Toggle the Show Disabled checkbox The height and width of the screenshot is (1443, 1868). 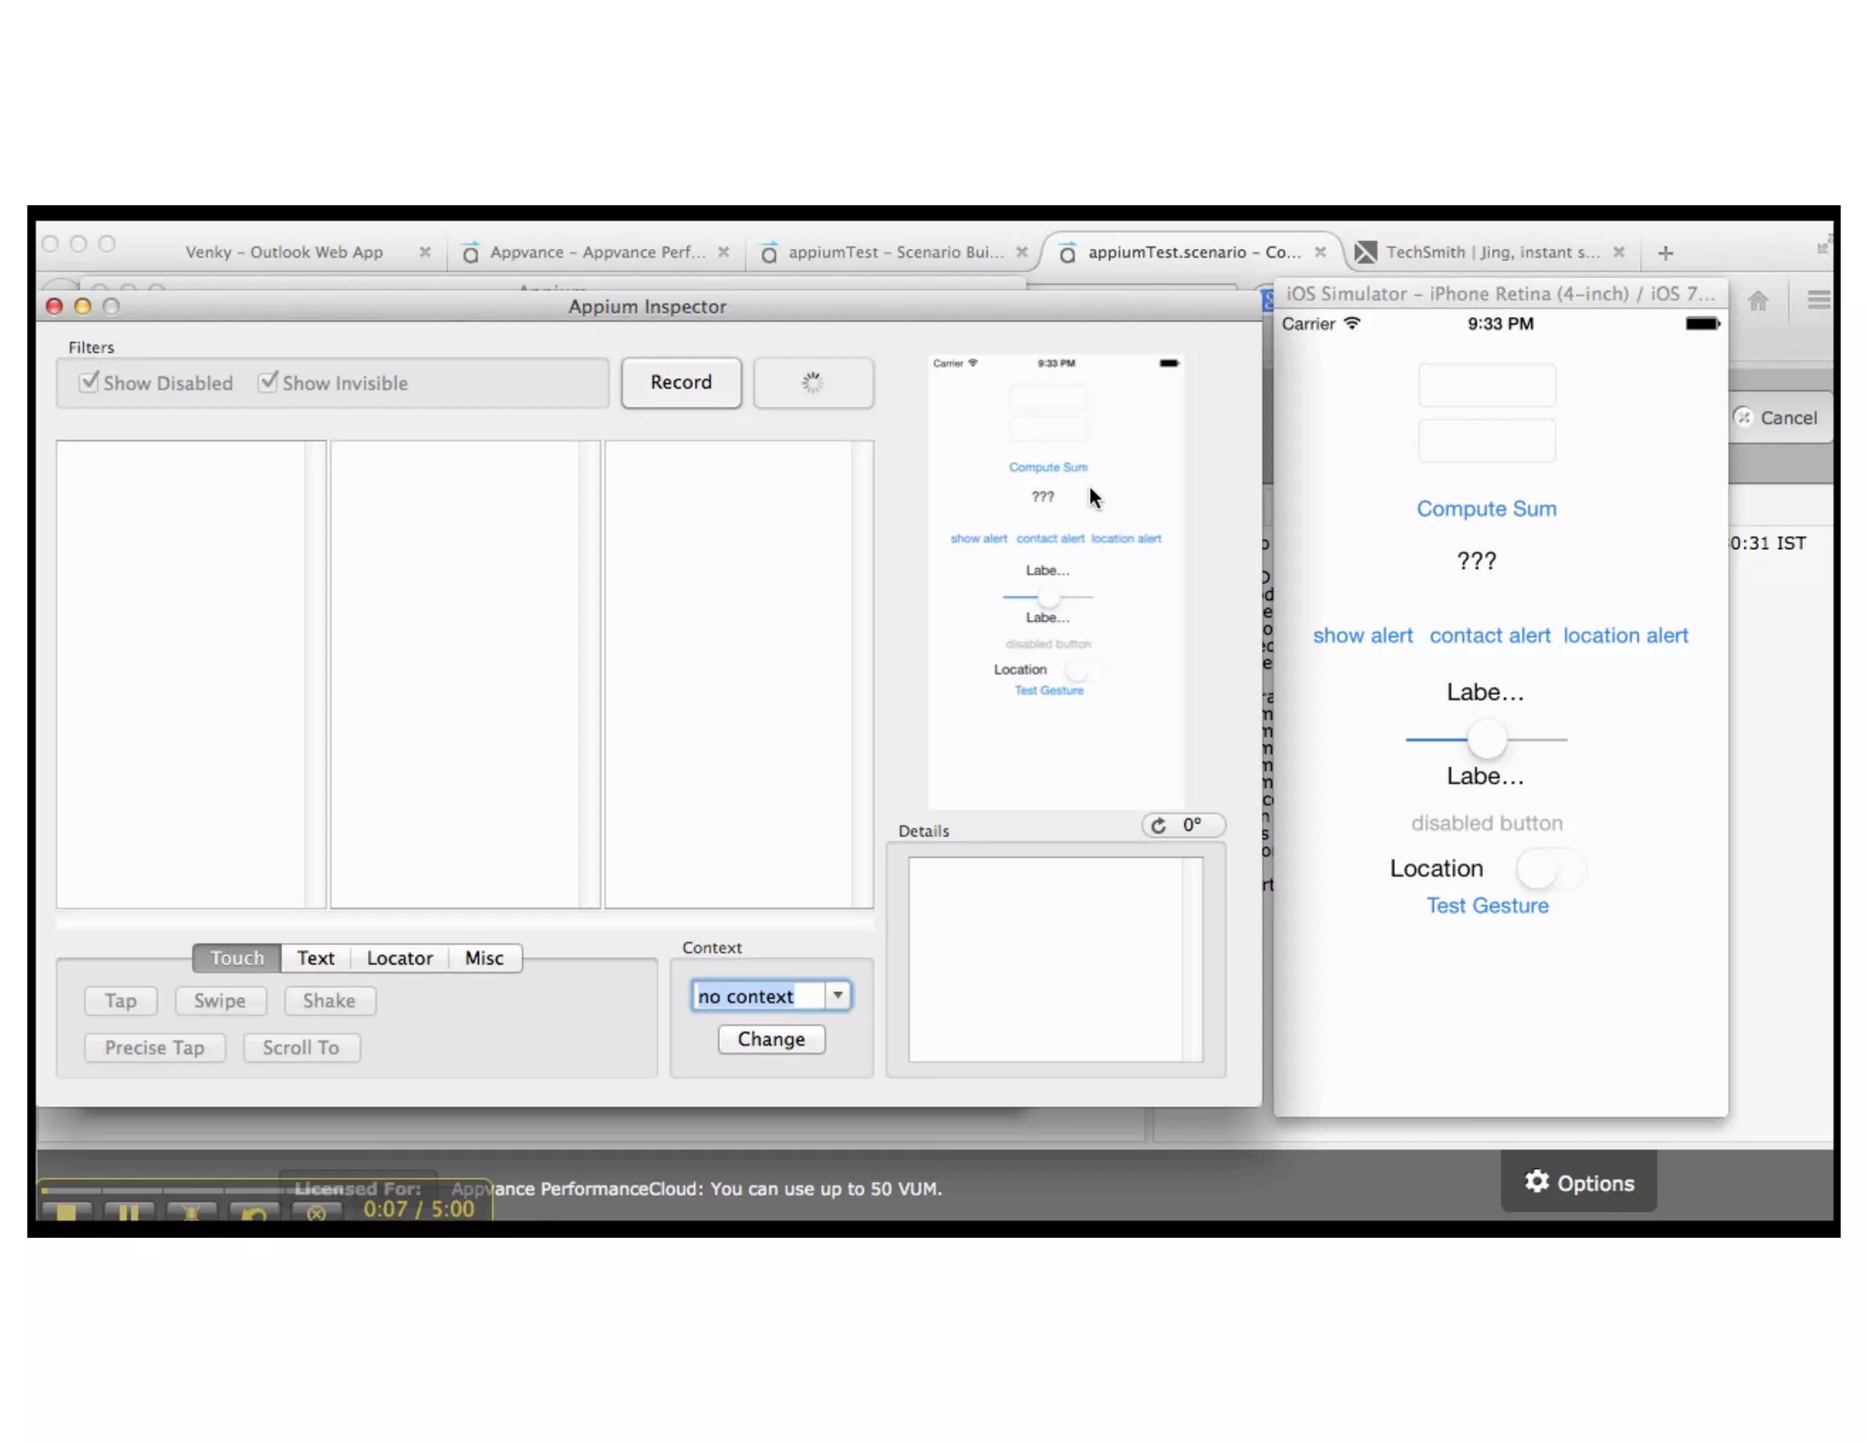[89, 382]
